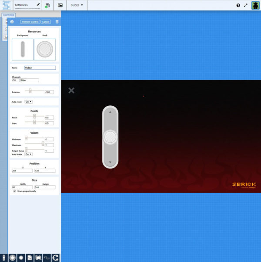
Task: Toggle the Scale proportionally checkbox
Action: [14, 191]
